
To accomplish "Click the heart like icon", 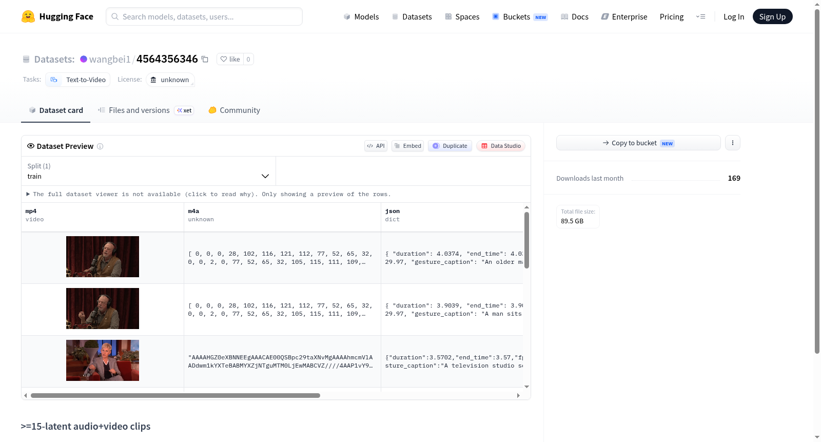I will coord(223,59).
